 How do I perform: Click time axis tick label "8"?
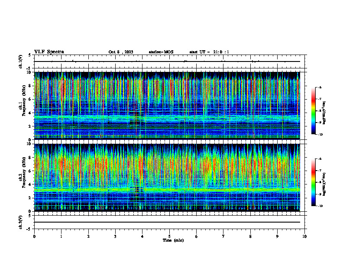click(x=250, y=236)
